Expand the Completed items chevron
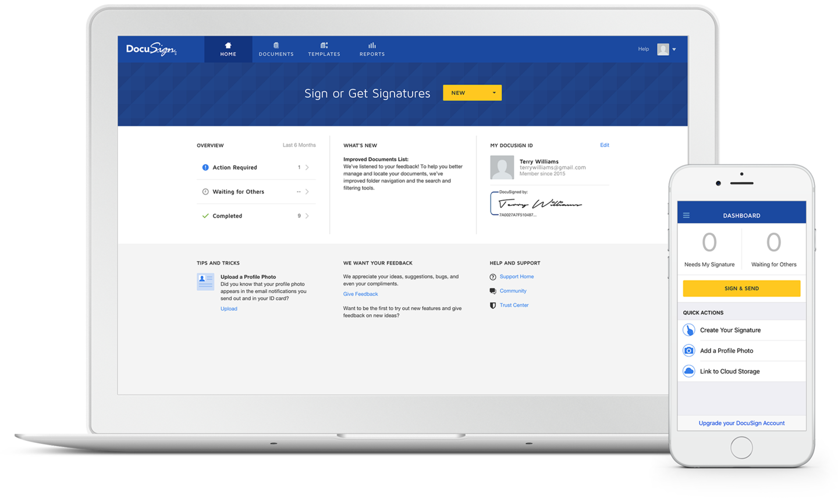Viewport: 838px width, 498px height. click(308, 215)
